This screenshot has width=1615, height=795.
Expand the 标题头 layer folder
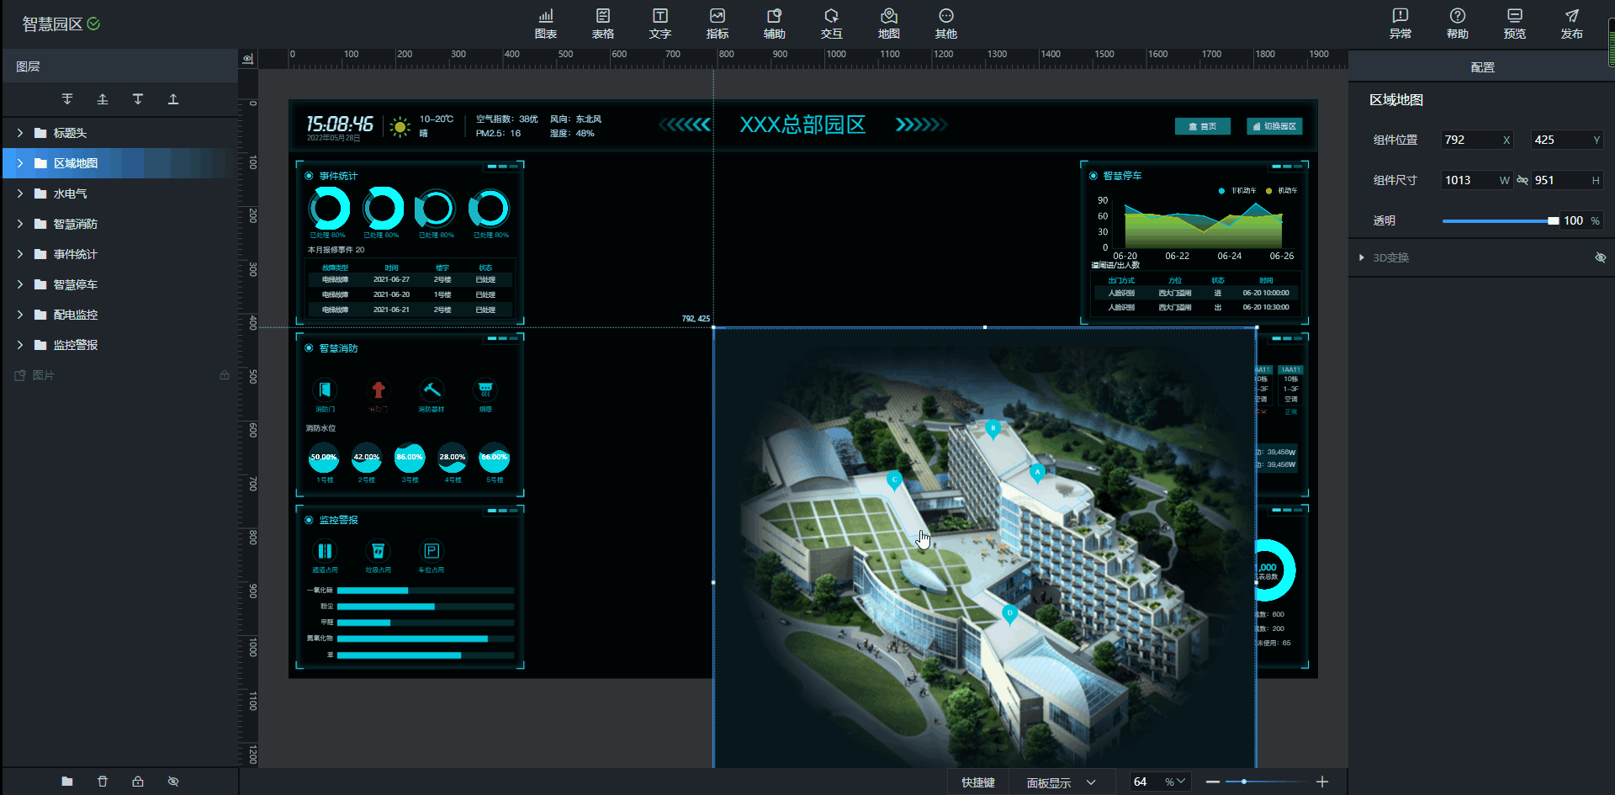[20, 133]
